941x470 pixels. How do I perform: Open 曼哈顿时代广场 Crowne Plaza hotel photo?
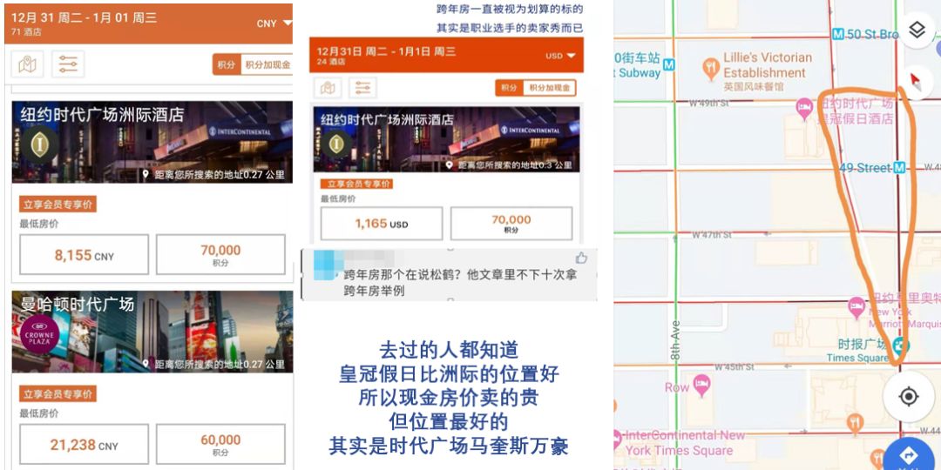click(152, 332)
